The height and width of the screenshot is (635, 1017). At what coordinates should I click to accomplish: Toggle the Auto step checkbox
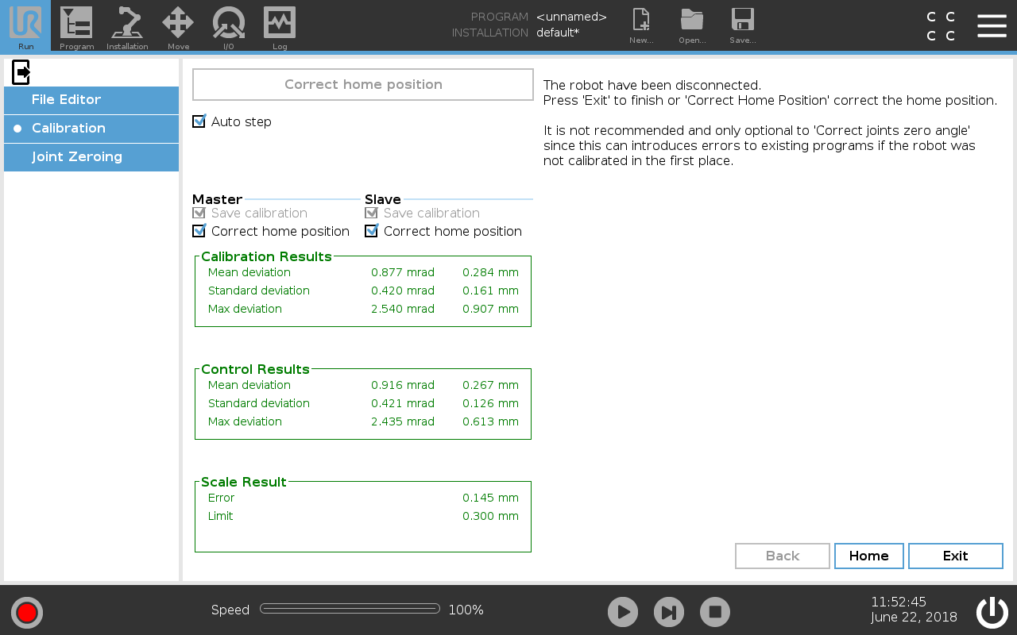(199, 121)
